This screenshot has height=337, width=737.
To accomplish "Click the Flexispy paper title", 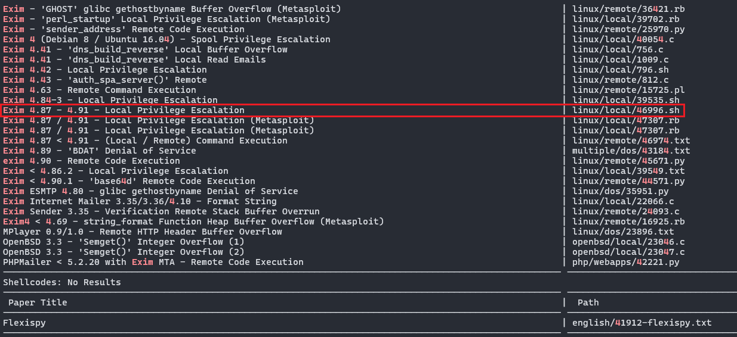I will [24, 323].
